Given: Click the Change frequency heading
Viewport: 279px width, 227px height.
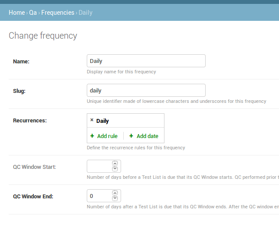Looking at the screenshot, I should click(x=43, y=36).
